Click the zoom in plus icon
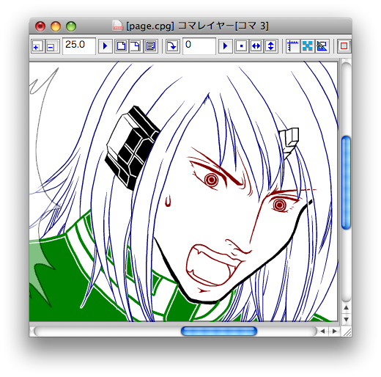 pyautogui.click(x=37, y=46)
